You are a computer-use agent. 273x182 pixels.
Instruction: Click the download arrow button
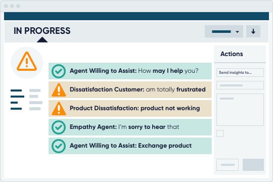click(253, 31)
